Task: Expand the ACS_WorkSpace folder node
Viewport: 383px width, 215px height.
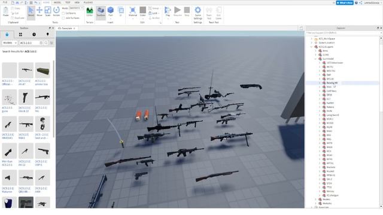Action: pyautogui.click(x=312, y=39)
